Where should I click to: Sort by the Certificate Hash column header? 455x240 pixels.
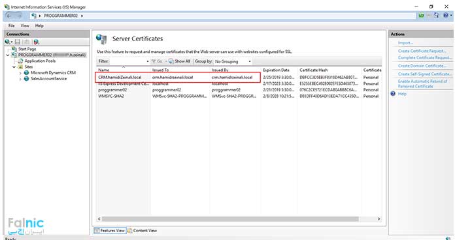(329, 70)
